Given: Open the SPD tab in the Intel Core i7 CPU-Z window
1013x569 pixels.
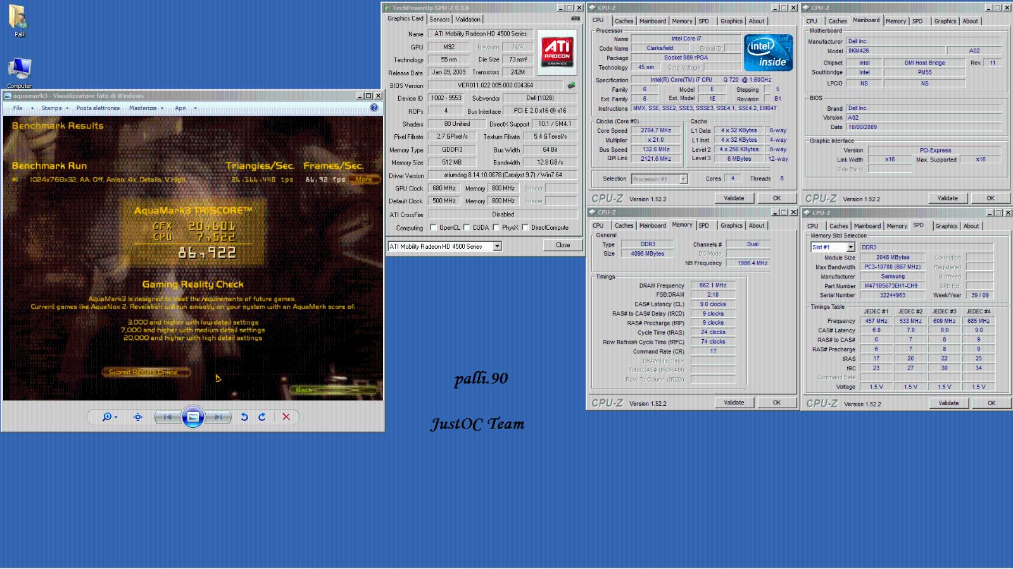Looking at the screenshot, I should coord(703,21).
